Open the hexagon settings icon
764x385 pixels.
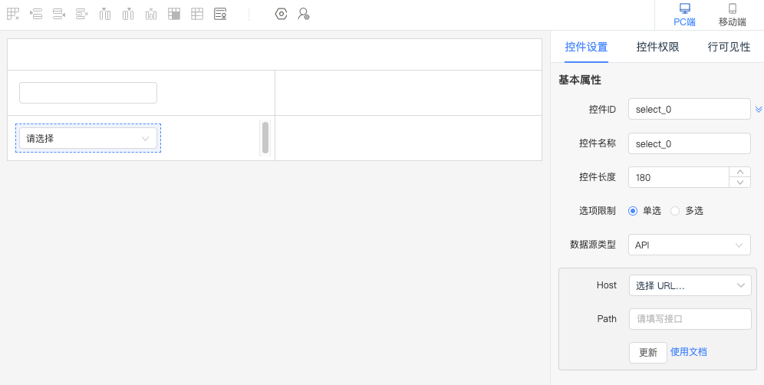coord(282,14)
